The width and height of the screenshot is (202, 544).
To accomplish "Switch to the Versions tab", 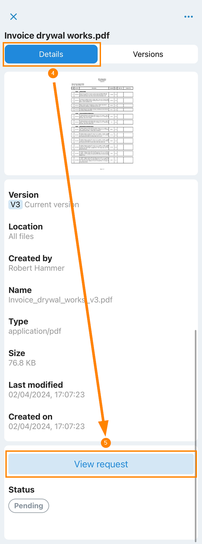I will [x=148, y=54].
